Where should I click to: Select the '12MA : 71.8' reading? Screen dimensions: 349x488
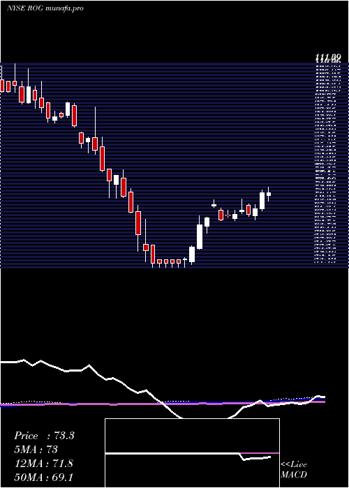43,464
